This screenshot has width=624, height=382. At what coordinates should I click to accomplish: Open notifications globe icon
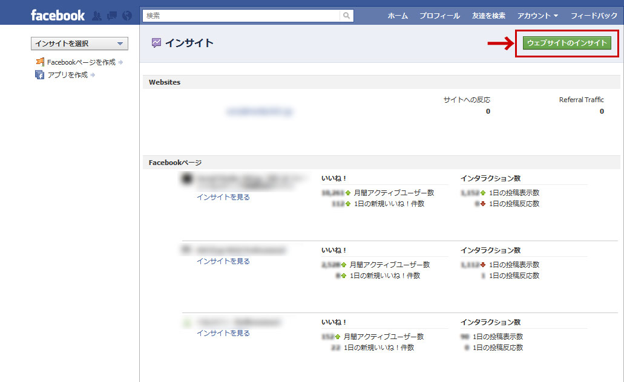(127, 16)
